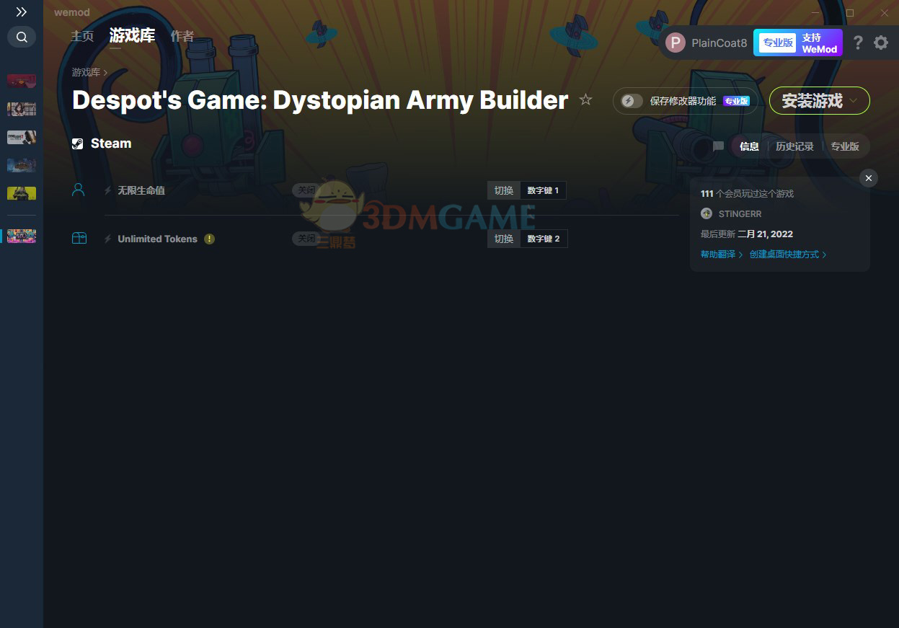Favorite the game with the star icon

point(585,100)
